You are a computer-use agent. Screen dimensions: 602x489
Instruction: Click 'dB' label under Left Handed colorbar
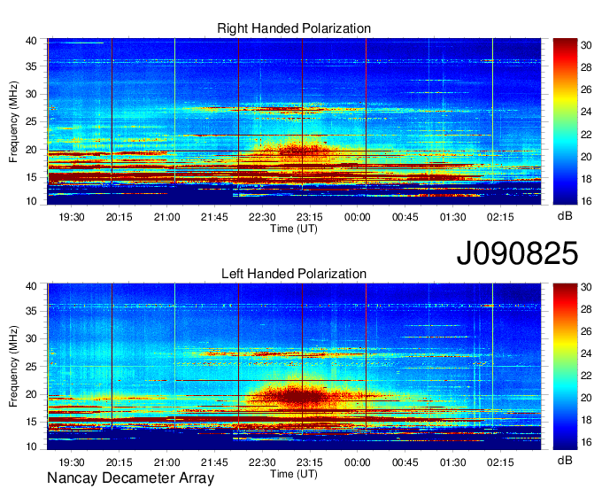click(565, 461)
